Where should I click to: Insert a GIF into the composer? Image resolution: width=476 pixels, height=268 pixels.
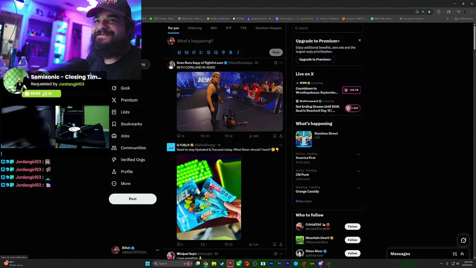187,52
